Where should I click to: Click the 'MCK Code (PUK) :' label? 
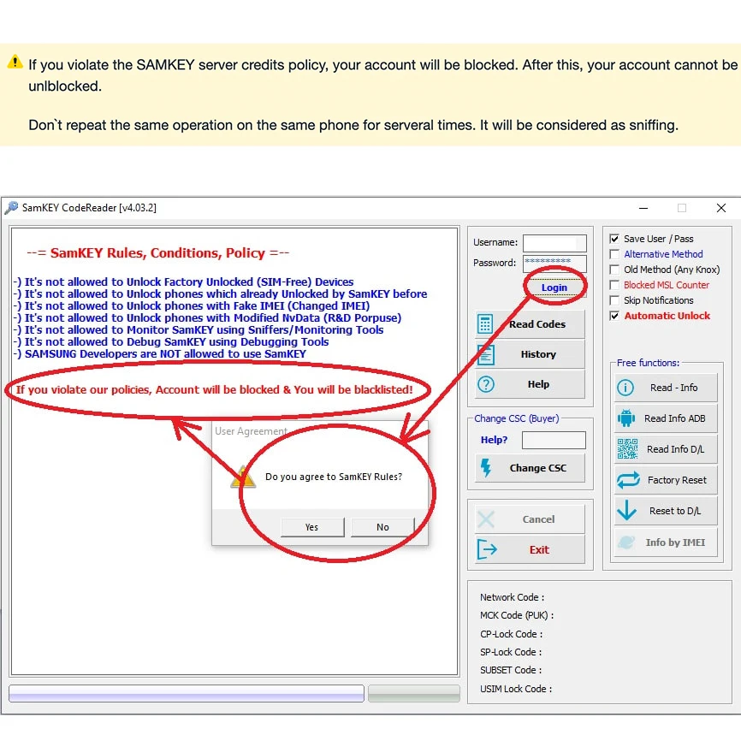click(x=517, y=615)
